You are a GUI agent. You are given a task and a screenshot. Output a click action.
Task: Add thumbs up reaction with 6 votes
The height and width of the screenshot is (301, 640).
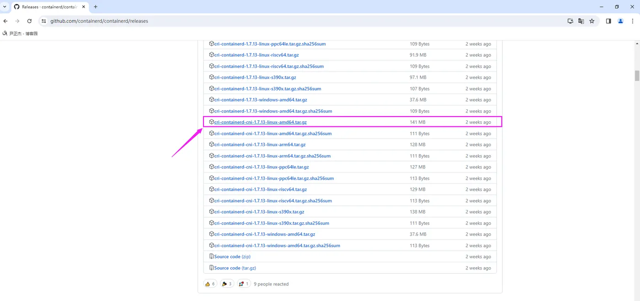[x=210, y=284]
